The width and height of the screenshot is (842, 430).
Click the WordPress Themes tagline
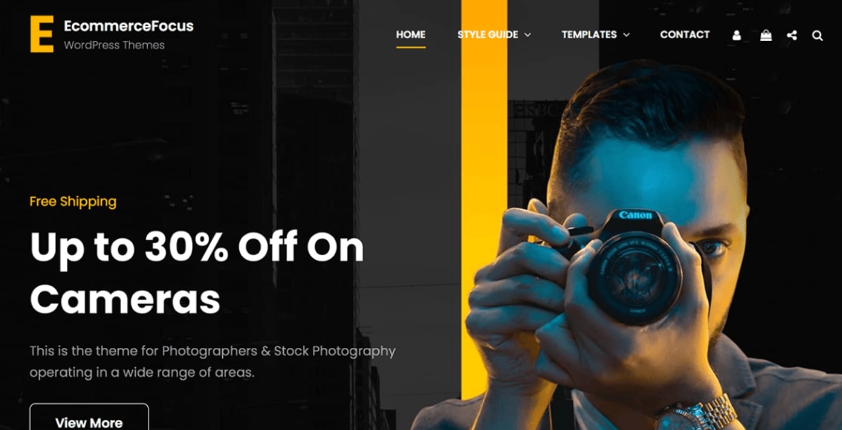point(114,45)
